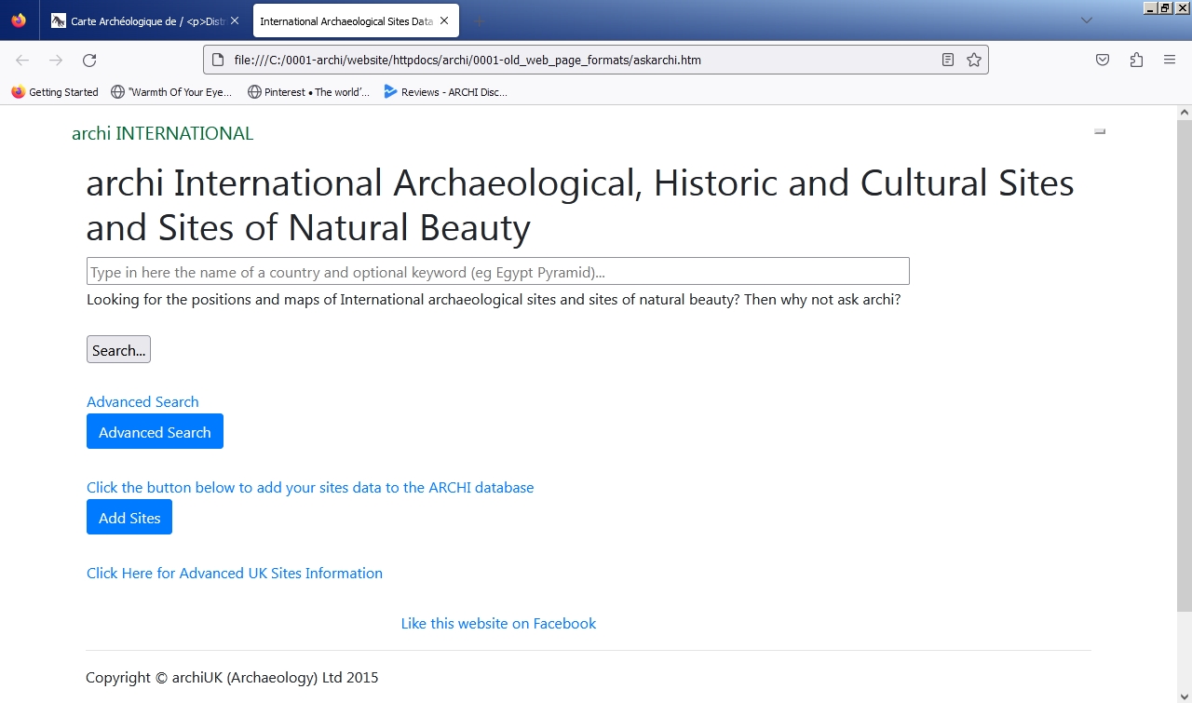Open the Extensions puzzle icon
The image size is (1192, 703).
pyautogui.click(x=1136, y=61)
